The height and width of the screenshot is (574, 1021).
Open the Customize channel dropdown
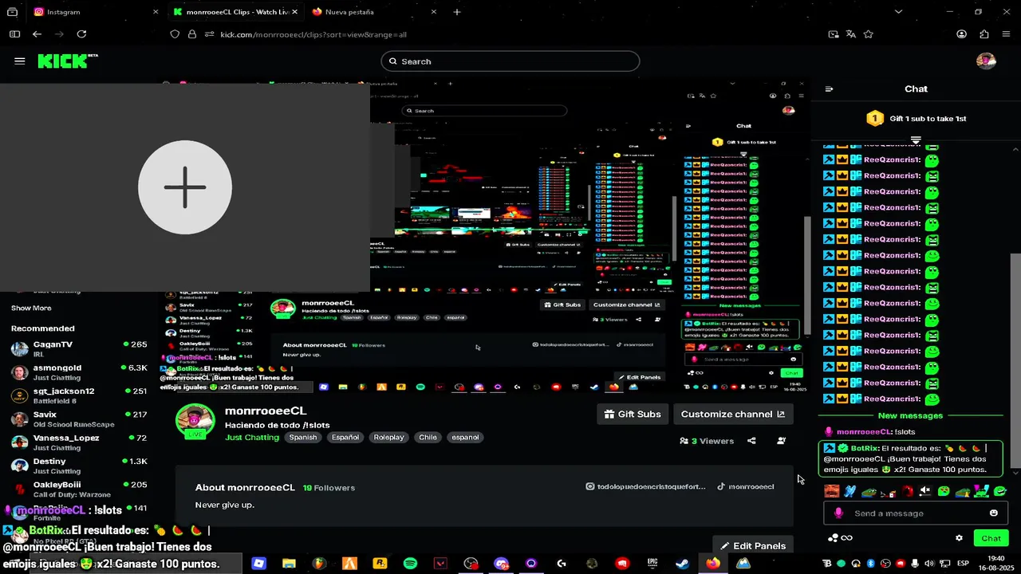(733, 415)
